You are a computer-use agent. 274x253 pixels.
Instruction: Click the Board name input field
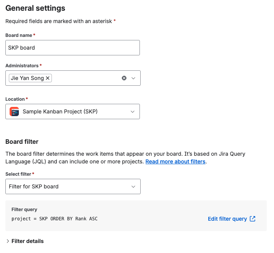73,48
